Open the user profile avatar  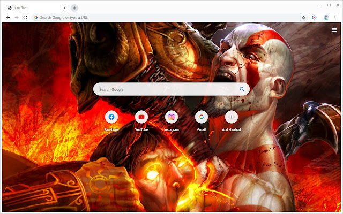pyautogui.click(x=326, y=18)
